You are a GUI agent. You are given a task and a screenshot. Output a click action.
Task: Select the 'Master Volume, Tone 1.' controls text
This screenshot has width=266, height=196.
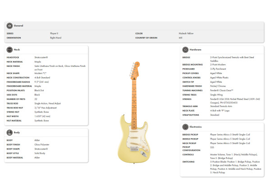pos(222,154)
